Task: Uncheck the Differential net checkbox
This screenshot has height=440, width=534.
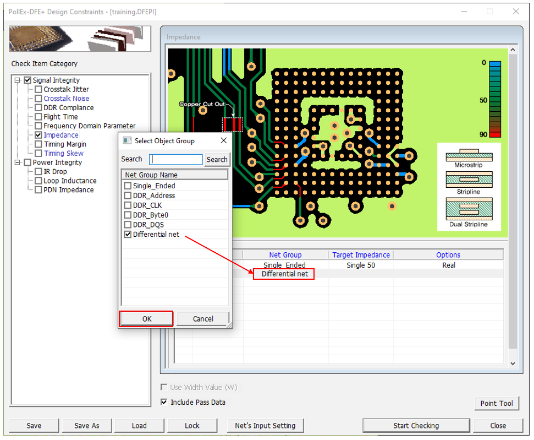Action: click(x=128, y=234)
